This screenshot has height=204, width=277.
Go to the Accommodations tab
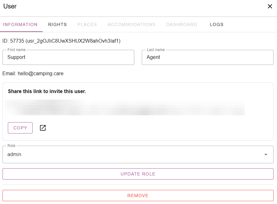[x=131, y=24]
